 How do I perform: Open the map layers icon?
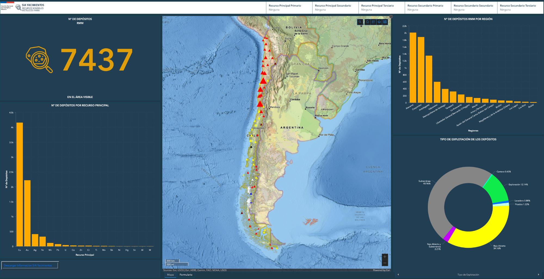click(x=379, y=22)
